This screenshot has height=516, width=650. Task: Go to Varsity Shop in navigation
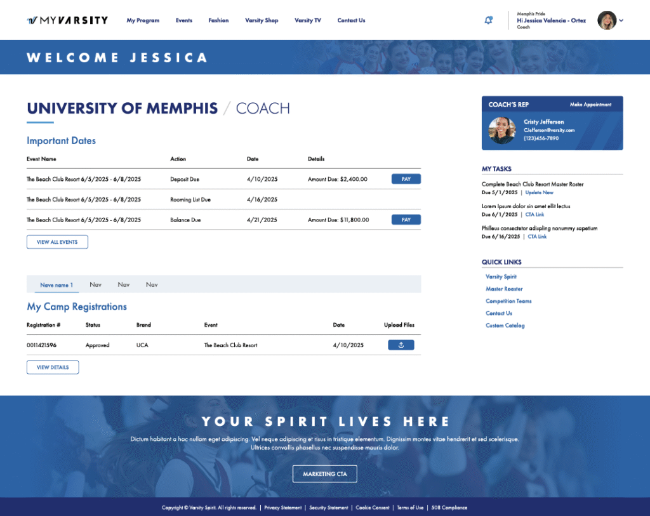click(x=262, y=20)
